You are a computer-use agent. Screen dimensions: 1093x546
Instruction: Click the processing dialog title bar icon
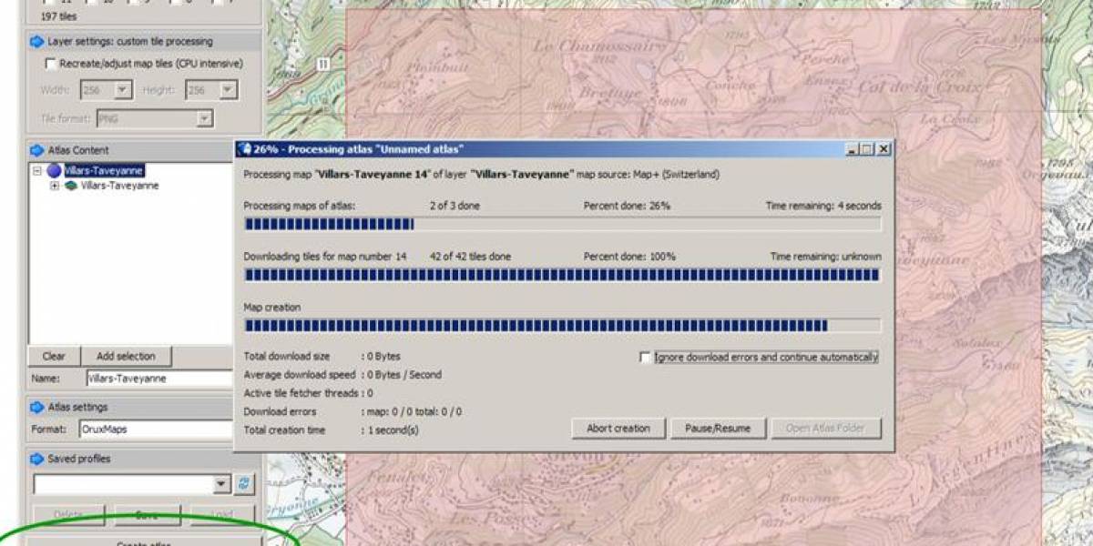tap(244, 149)
